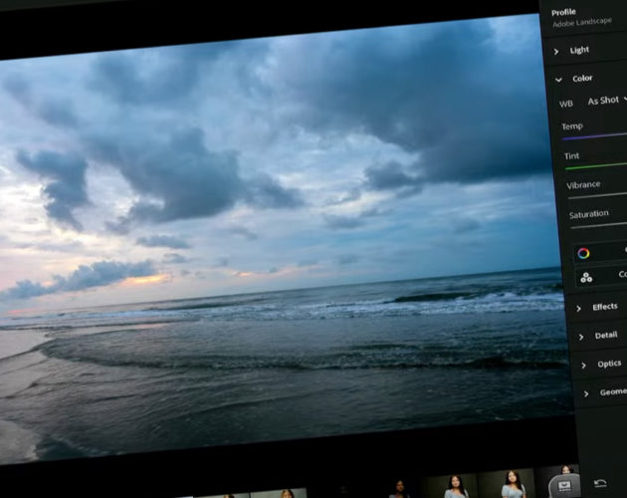Open the Color Mixer rainbow wheel icon

583,253
